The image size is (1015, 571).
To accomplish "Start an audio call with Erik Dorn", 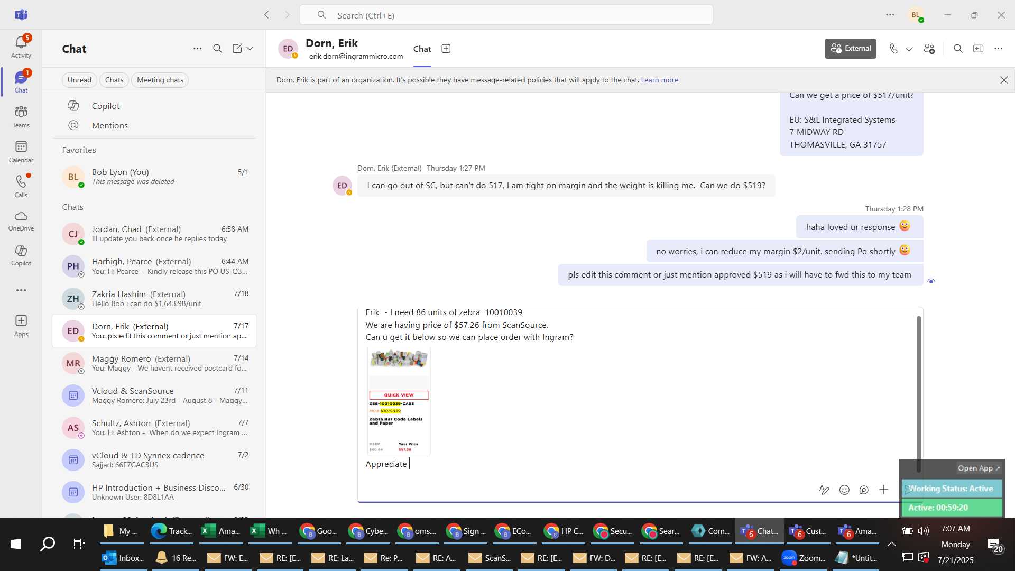I will pos(893,49).
